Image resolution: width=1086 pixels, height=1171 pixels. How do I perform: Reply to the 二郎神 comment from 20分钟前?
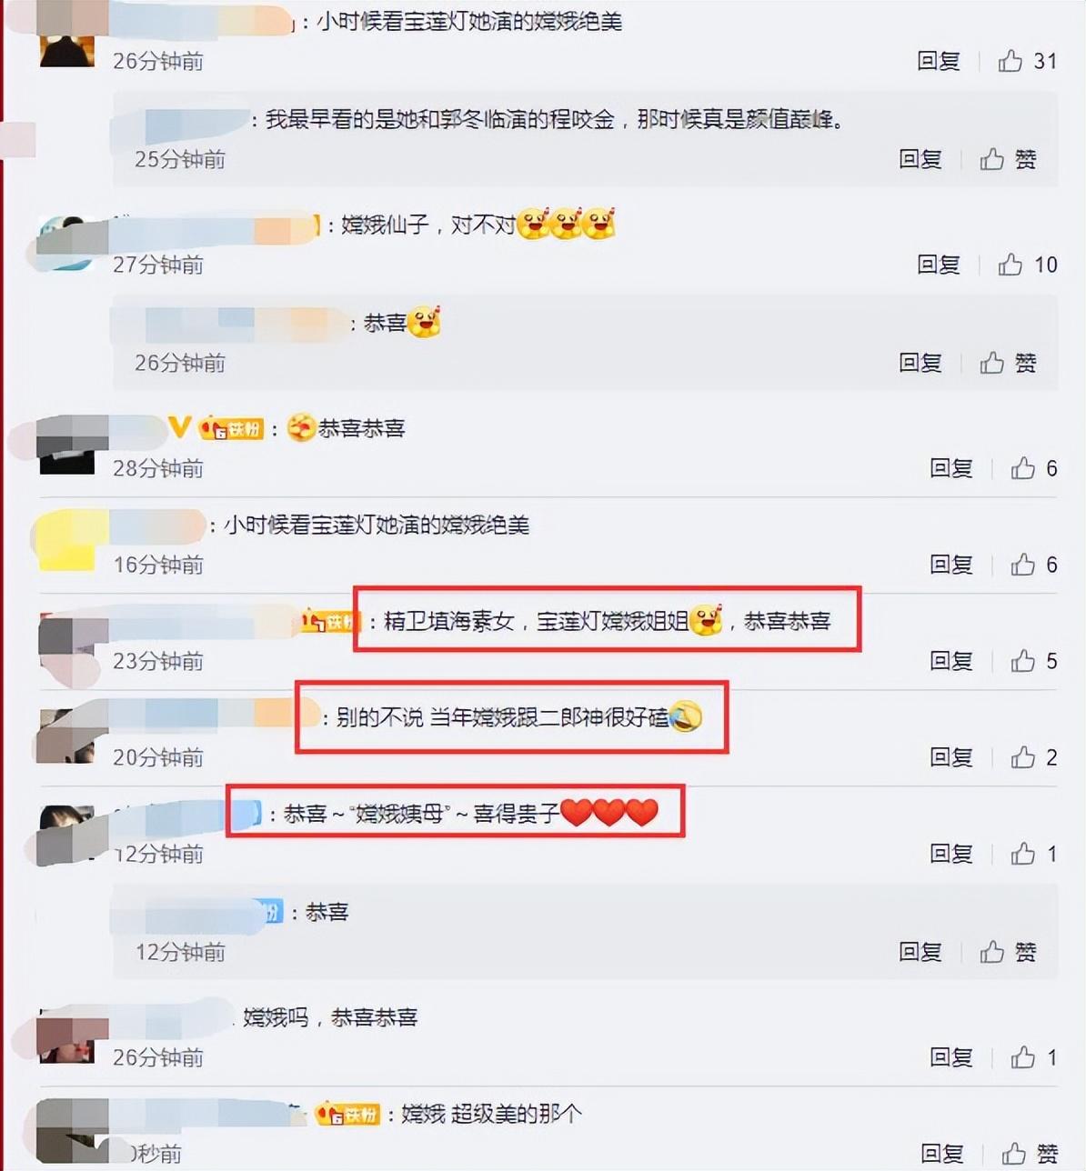click(x=950, y=757)
